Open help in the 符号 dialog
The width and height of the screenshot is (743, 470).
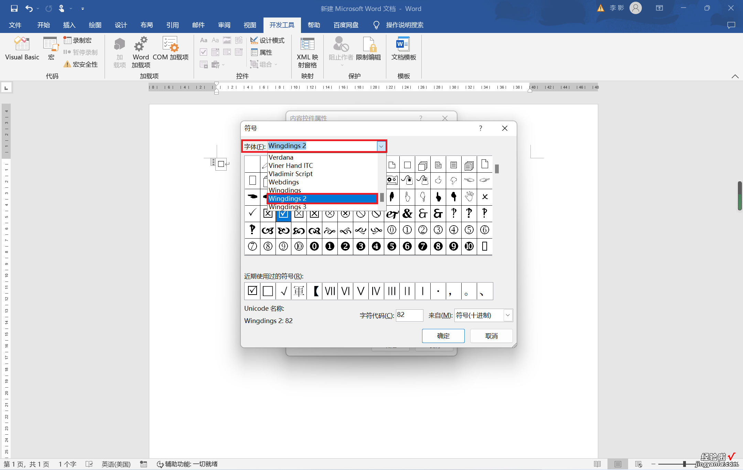[481, 128]
